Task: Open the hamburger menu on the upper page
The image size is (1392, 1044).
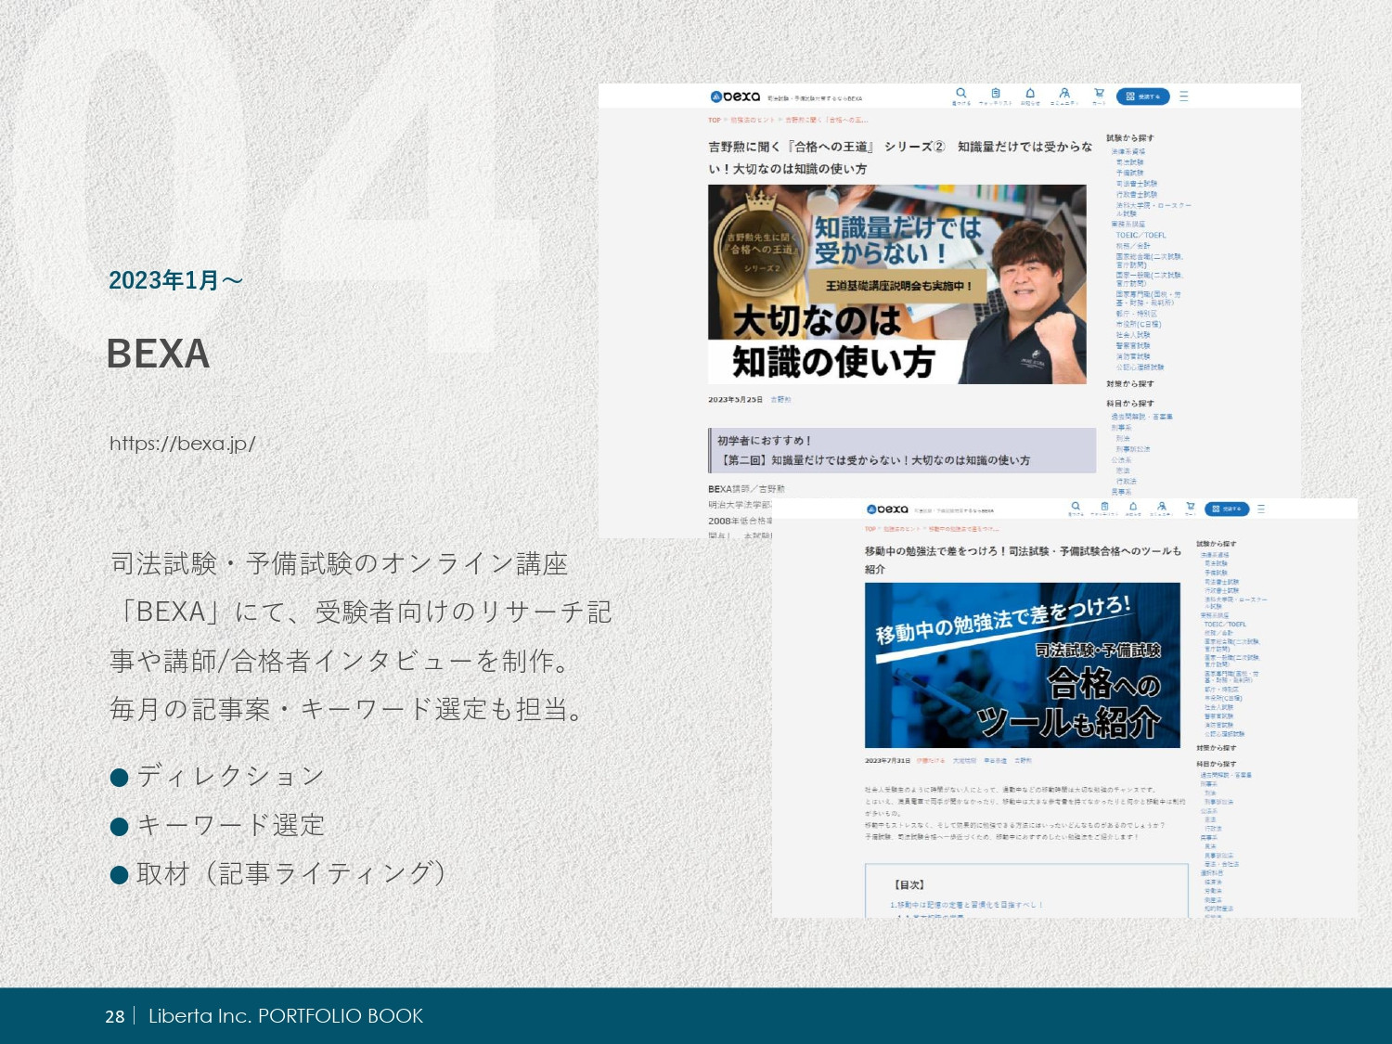Action: pyautogui.click(x=1184, y=94)
